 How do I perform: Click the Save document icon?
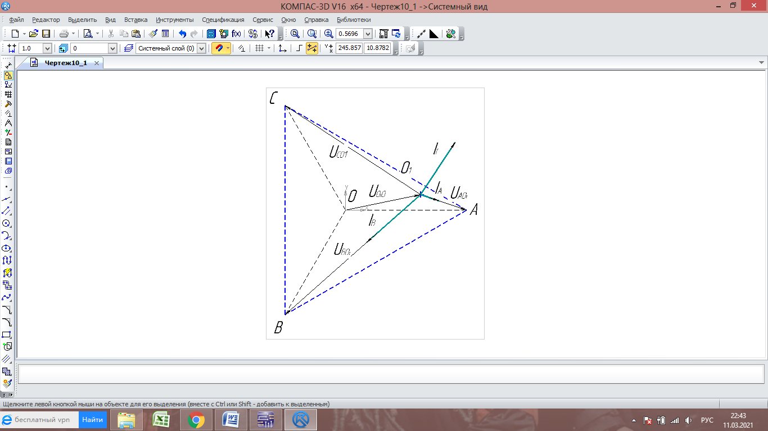pyautogui.click(x=46, y=34)
